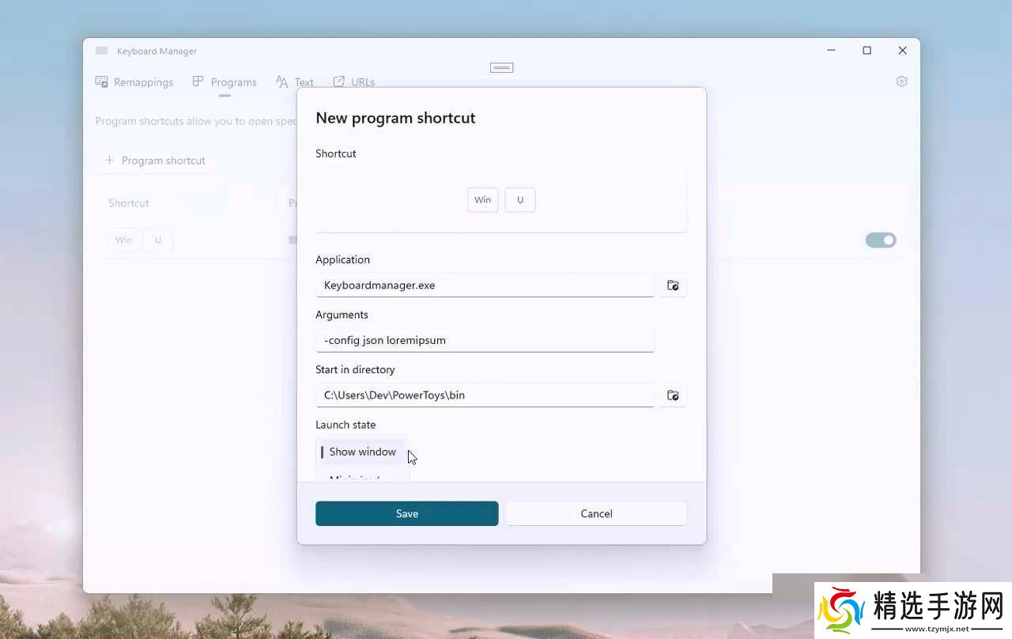Click the Start in directory path field
1012x639 pixels.
[485, 395]
